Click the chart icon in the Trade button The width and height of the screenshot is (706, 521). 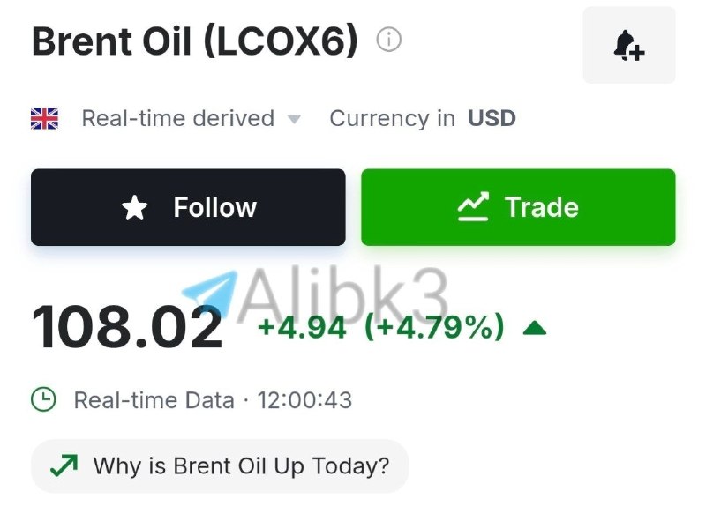coord(473,206)
